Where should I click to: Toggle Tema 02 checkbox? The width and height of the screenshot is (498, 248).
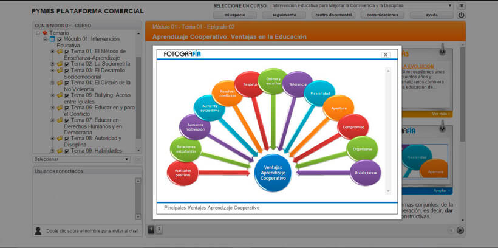pyautogui.click(x=67, y=64)
